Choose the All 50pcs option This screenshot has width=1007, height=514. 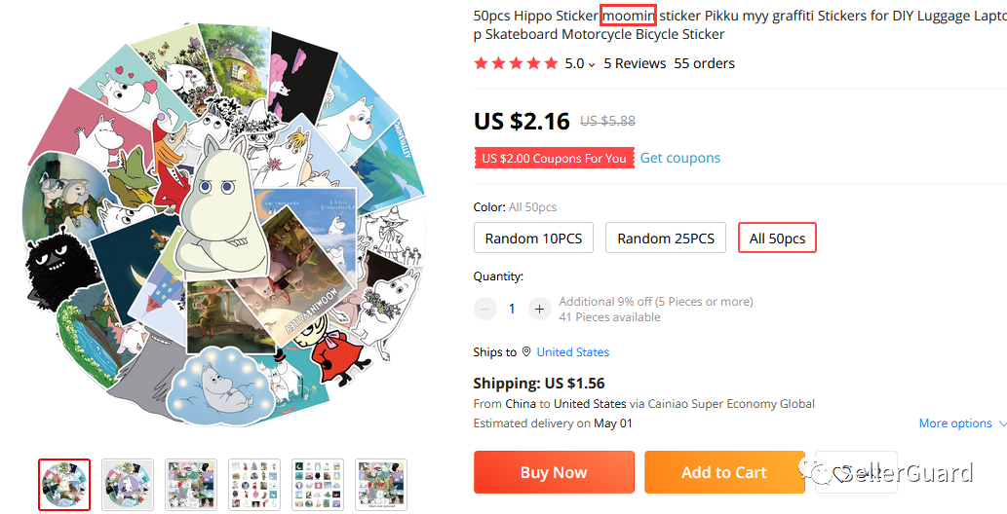[x=777, y=238]
